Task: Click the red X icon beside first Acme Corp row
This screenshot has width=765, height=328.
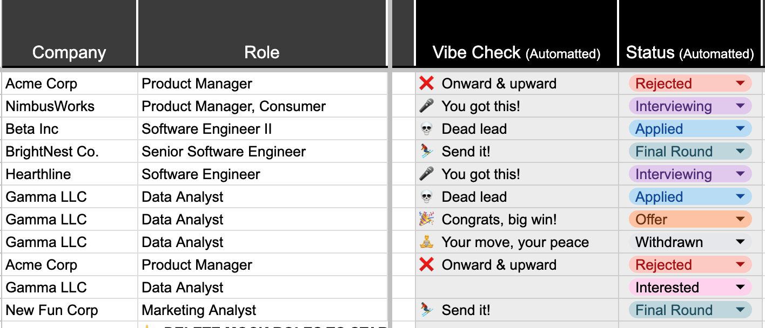Action: pos(426,84)
